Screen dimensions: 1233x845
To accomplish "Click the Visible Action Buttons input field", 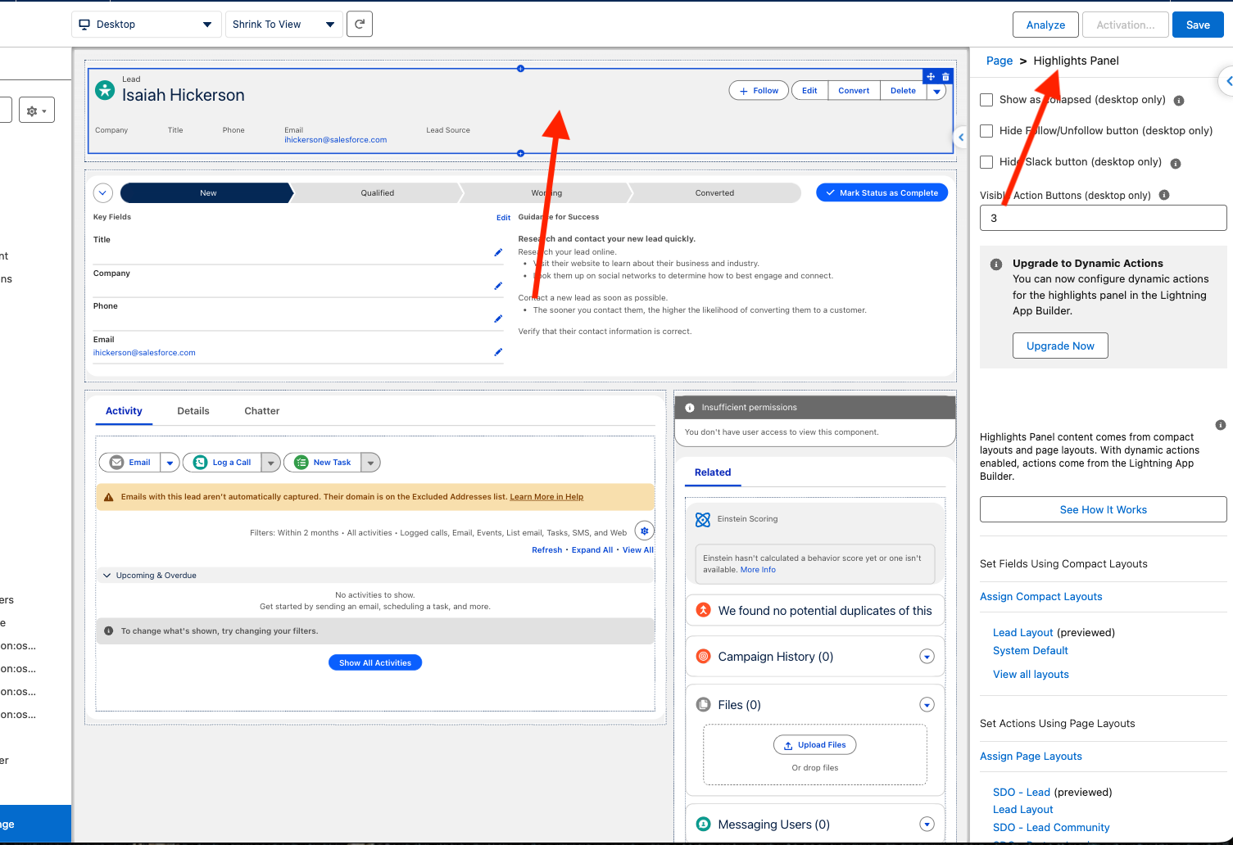I will pyautogui.click(x=1103, y=218).
